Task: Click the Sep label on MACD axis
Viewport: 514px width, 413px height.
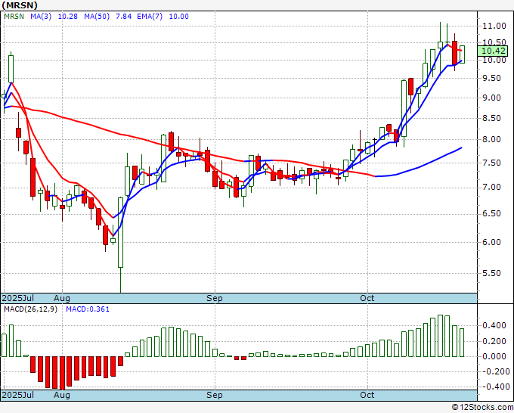Action: (215, 395)
